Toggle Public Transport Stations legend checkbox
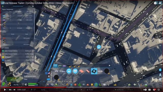The image size is (163, 92). (x=33, y=51)
